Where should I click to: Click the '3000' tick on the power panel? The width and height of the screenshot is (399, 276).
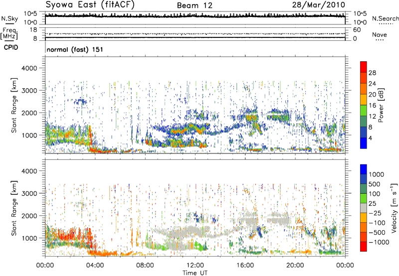[x=29, y=91]
